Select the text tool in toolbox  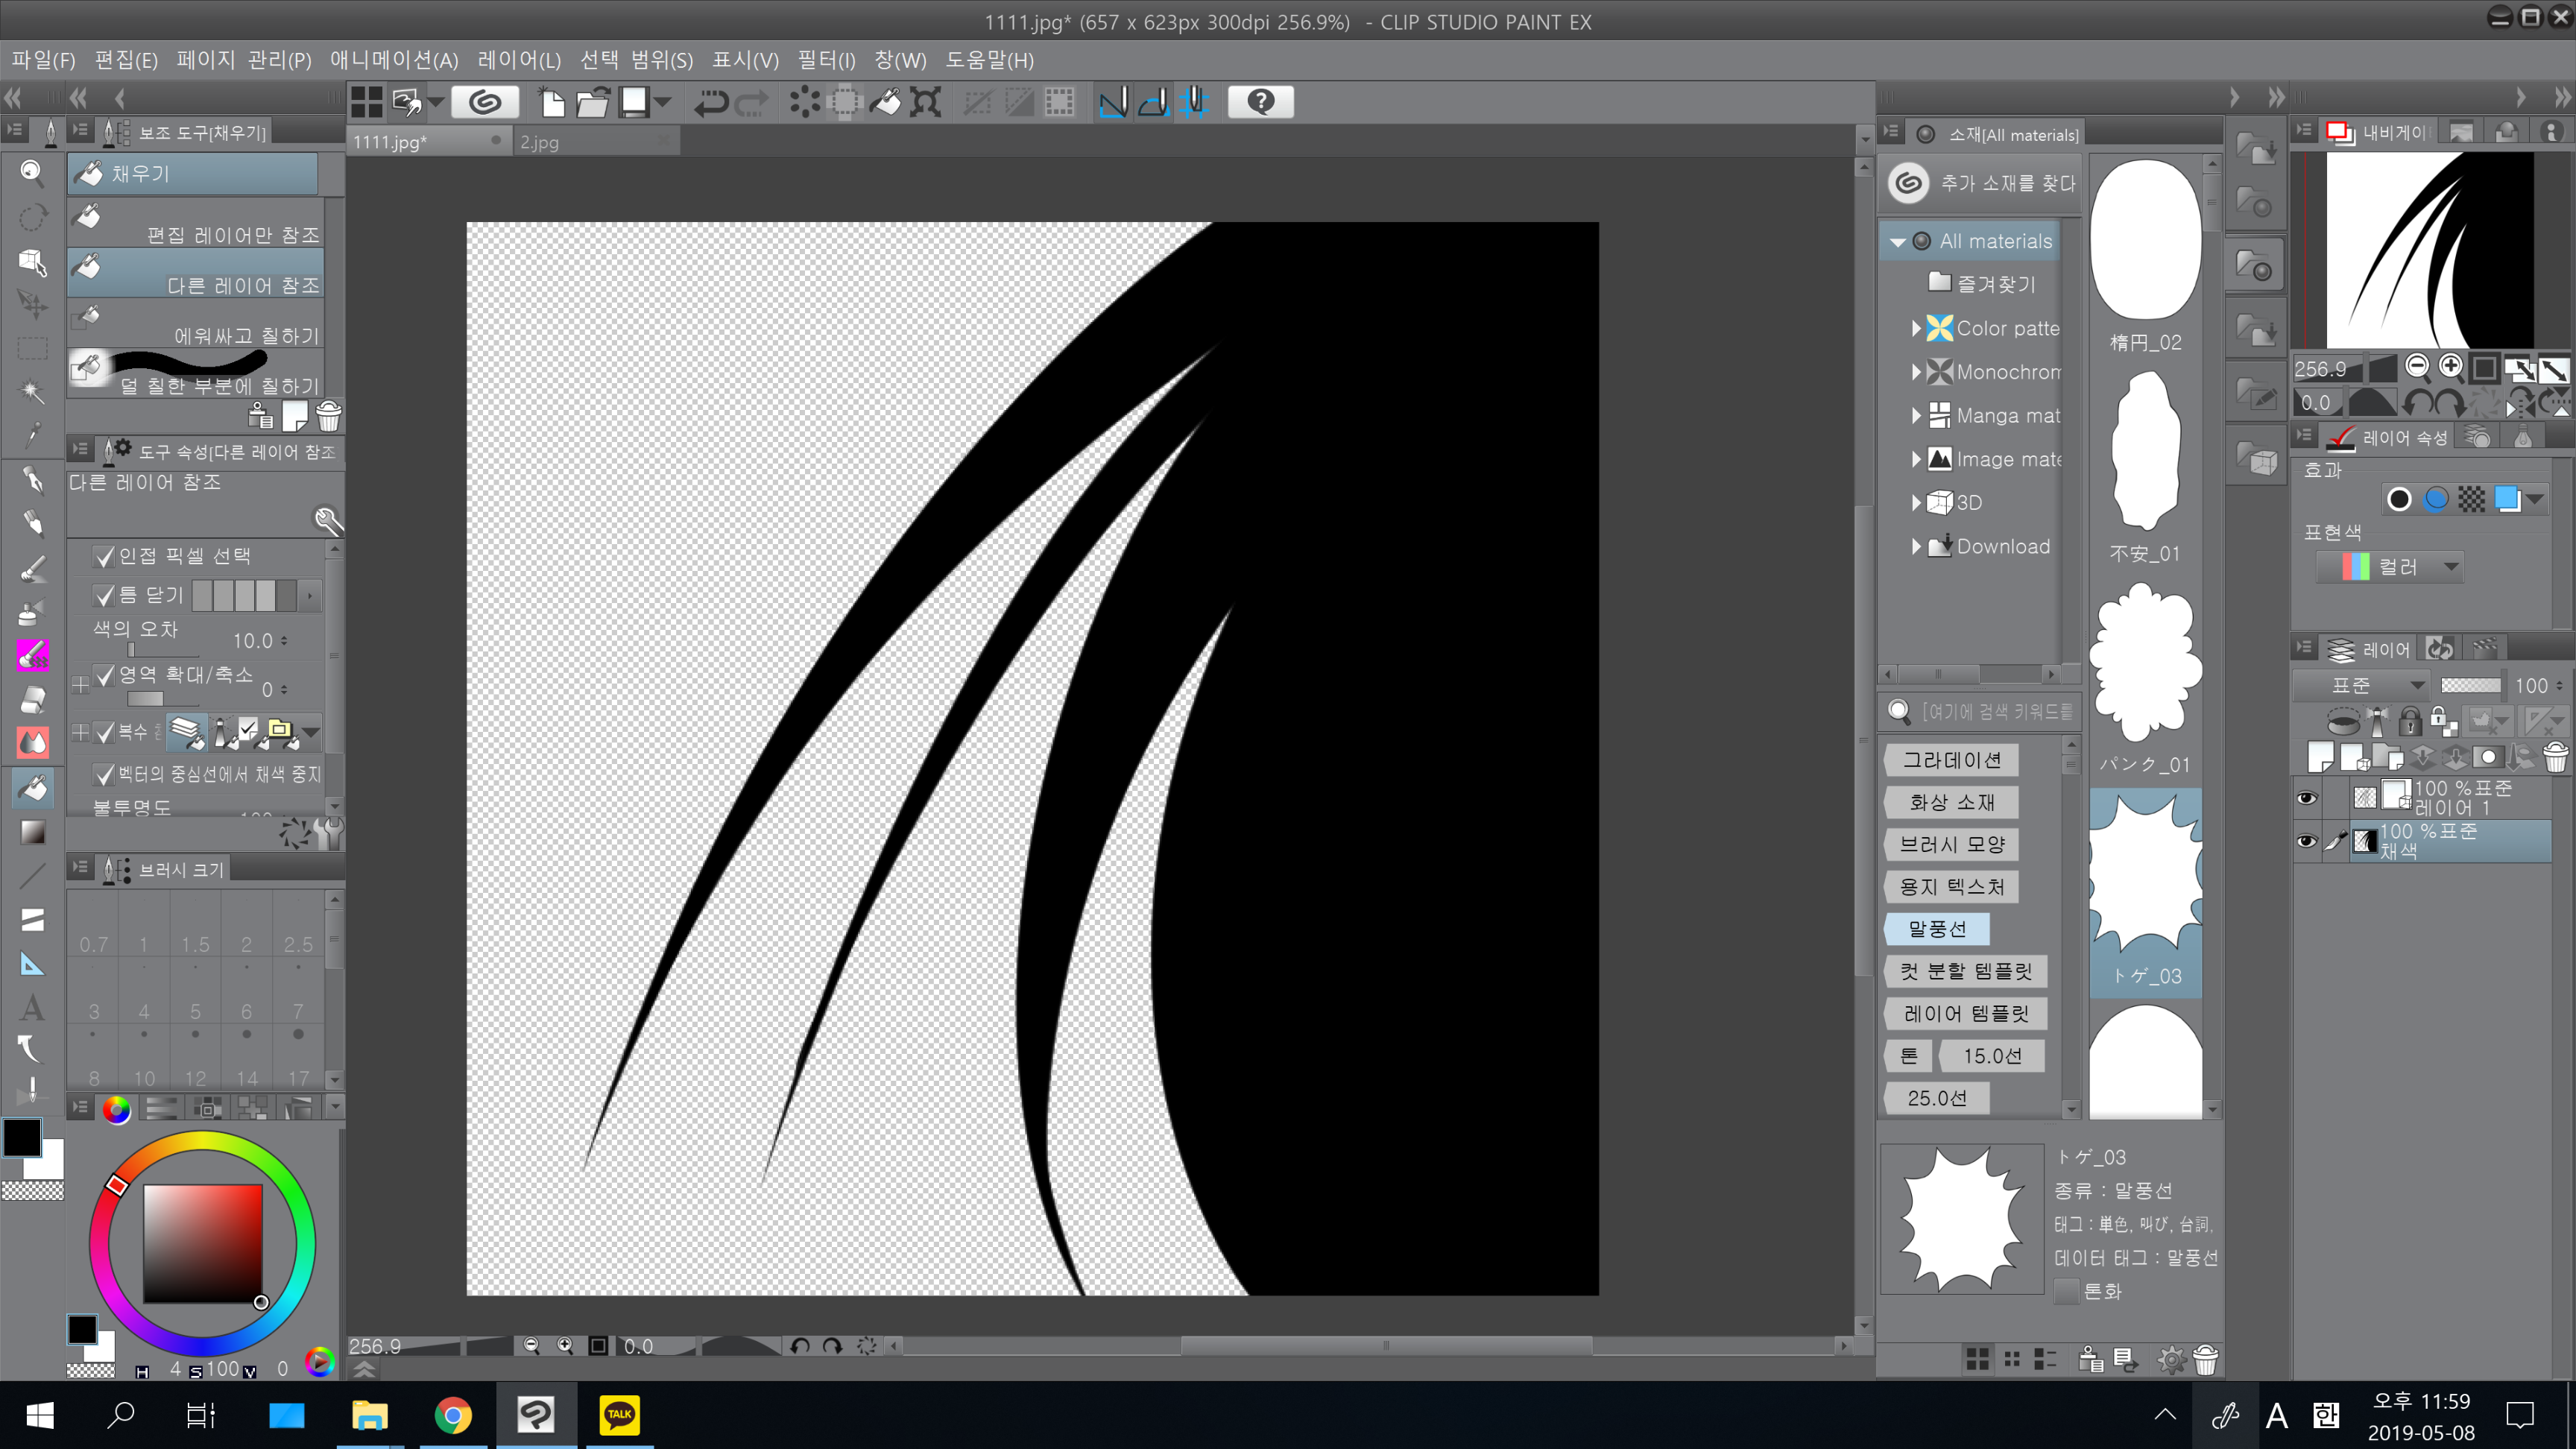click(x=32, y=1006)
